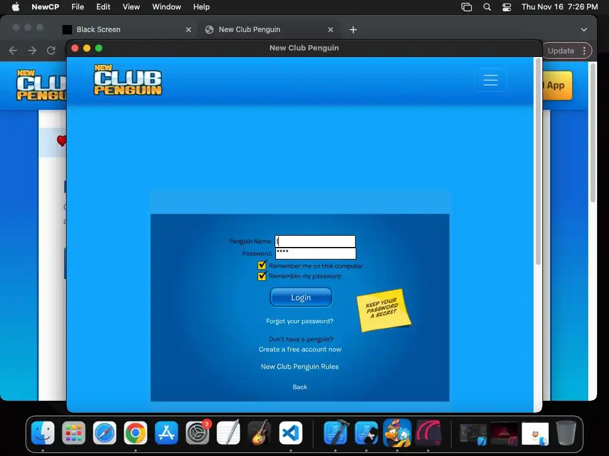Screen dimensions: 609x456
Task: Open the Trash in the dock
Action: point(566,433)
